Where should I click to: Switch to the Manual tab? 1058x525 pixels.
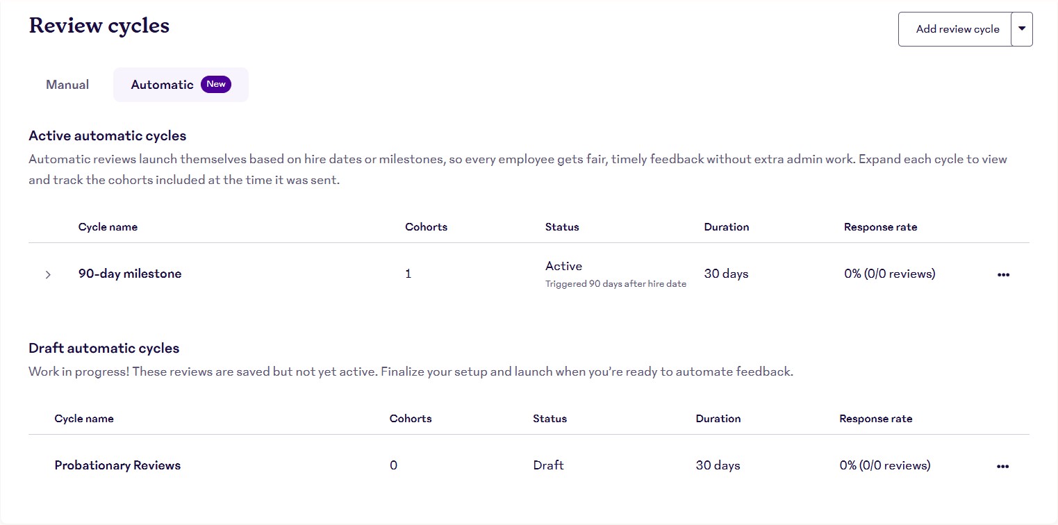[67, 85]
